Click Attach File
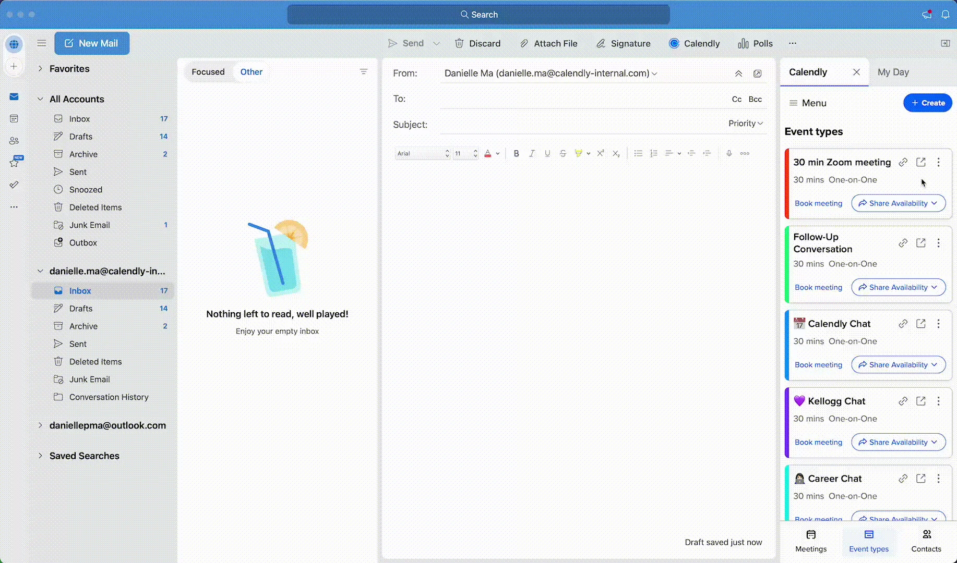Viewport: 957px width, 563px height. point(548,43)
